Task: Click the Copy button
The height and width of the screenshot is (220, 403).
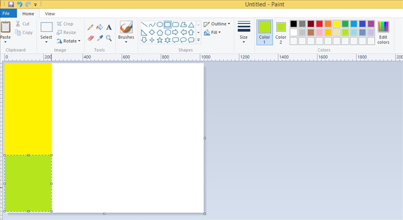Action: point(24,32)
